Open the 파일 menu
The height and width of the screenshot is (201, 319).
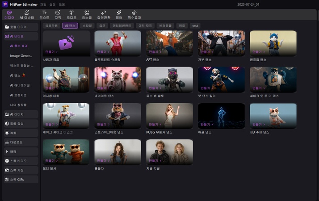[x=43, y=4]
